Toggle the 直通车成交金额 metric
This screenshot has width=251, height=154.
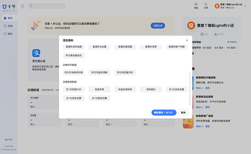pyautogui.click(x=74, y=47)
